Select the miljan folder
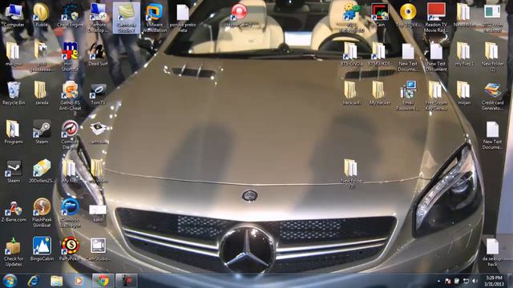Image resolution: width=513 pixels, height=288 pixels. click(x=464, y=93)
